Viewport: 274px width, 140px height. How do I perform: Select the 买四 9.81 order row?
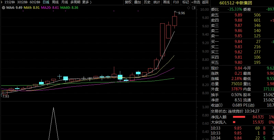[242, 57]
